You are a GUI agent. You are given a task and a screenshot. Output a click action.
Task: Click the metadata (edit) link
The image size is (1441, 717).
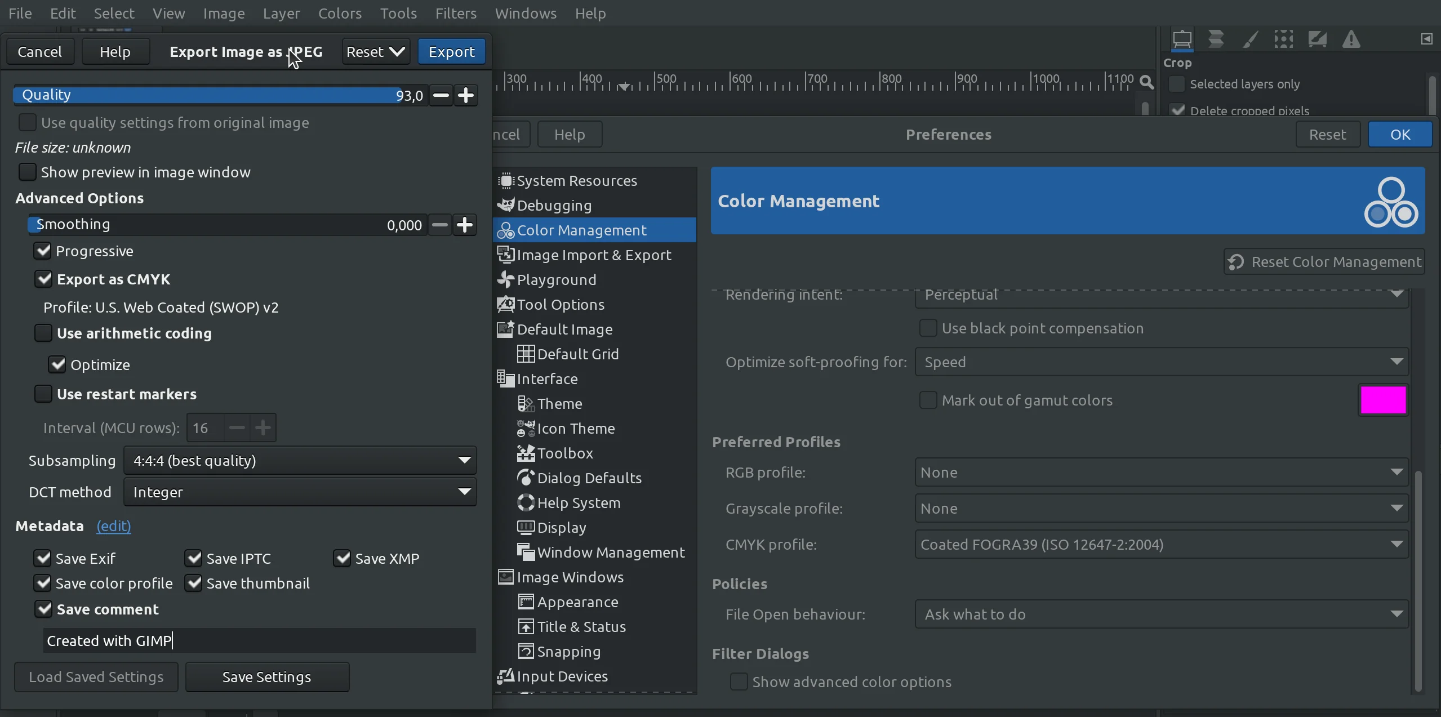(114, 526)
